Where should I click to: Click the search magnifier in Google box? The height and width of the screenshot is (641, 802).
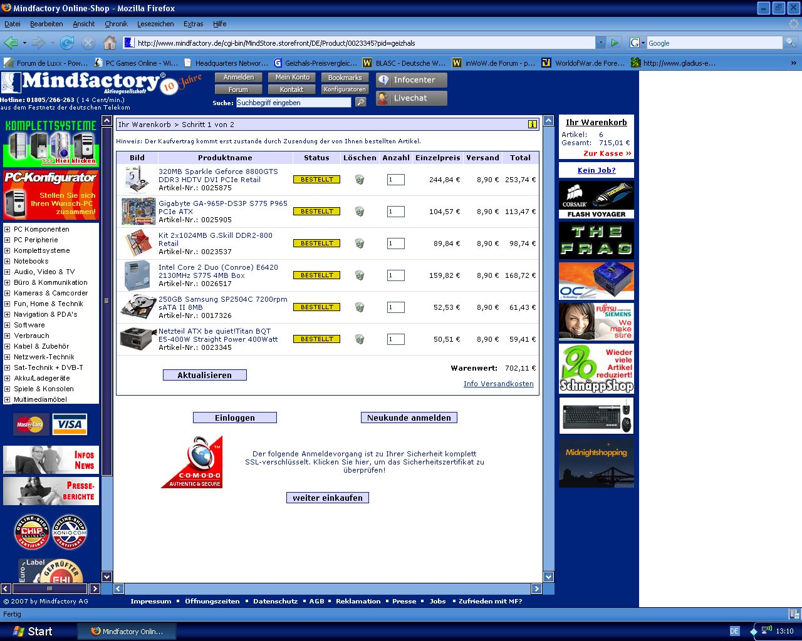790,43
